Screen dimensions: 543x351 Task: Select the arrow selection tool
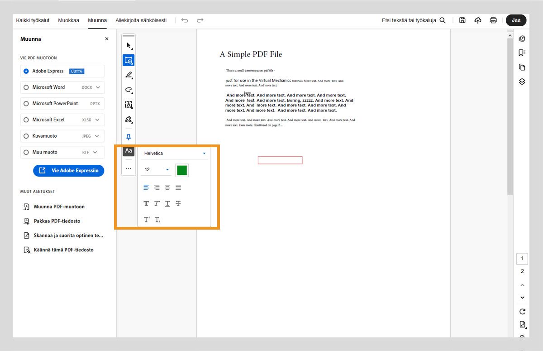pos(129,46)
